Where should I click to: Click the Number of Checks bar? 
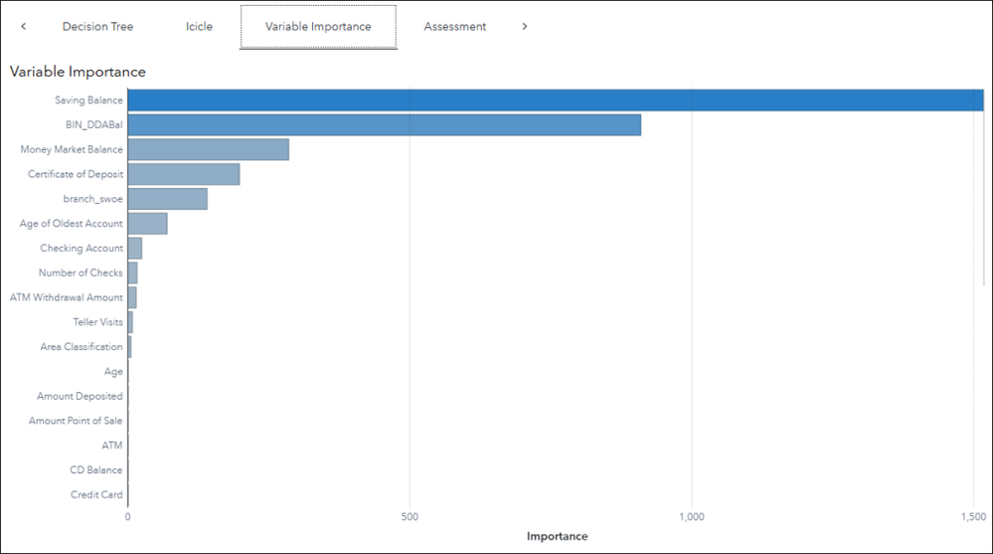click(132, 274)
